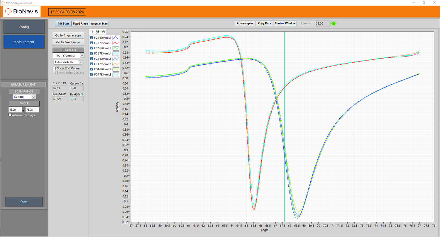Toggle the FC3 785nm L6 trace checkbox
Screen dimensions: 440x237
point(92,64)
